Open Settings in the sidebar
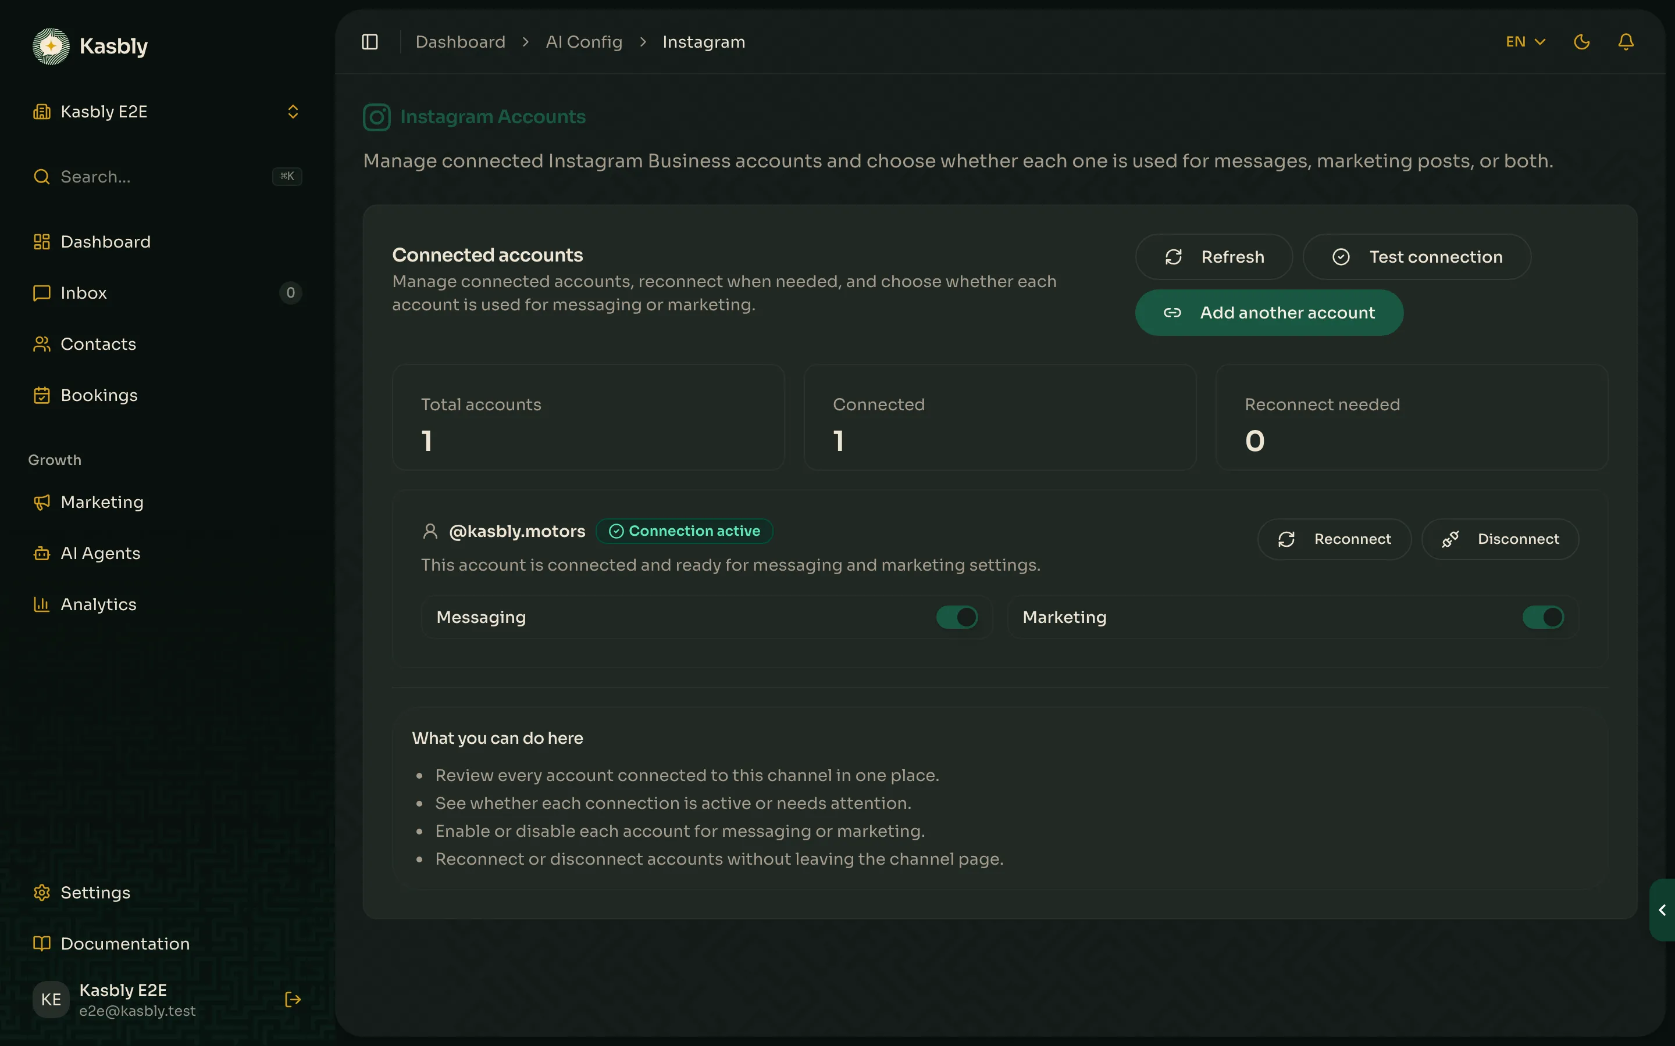 click(x=167, y=893)
